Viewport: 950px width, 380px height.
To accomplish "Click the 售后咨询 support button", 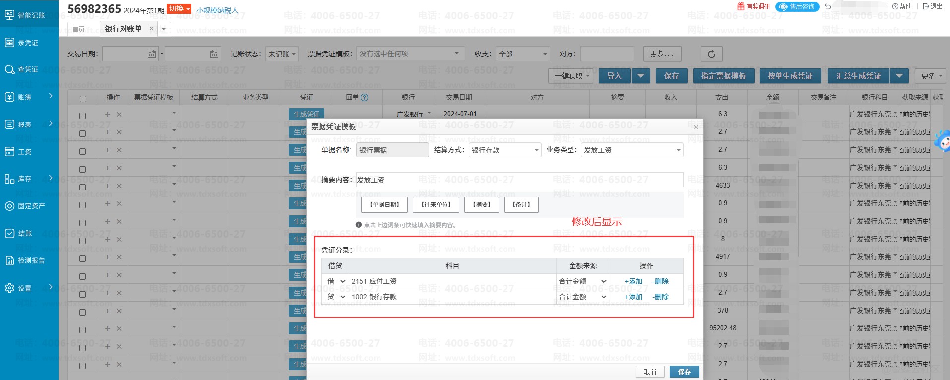I will [797, 6].
